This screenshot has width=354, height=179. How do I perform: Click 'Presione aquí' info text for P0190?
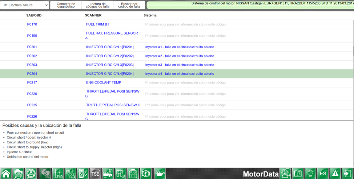click(185, 36)
